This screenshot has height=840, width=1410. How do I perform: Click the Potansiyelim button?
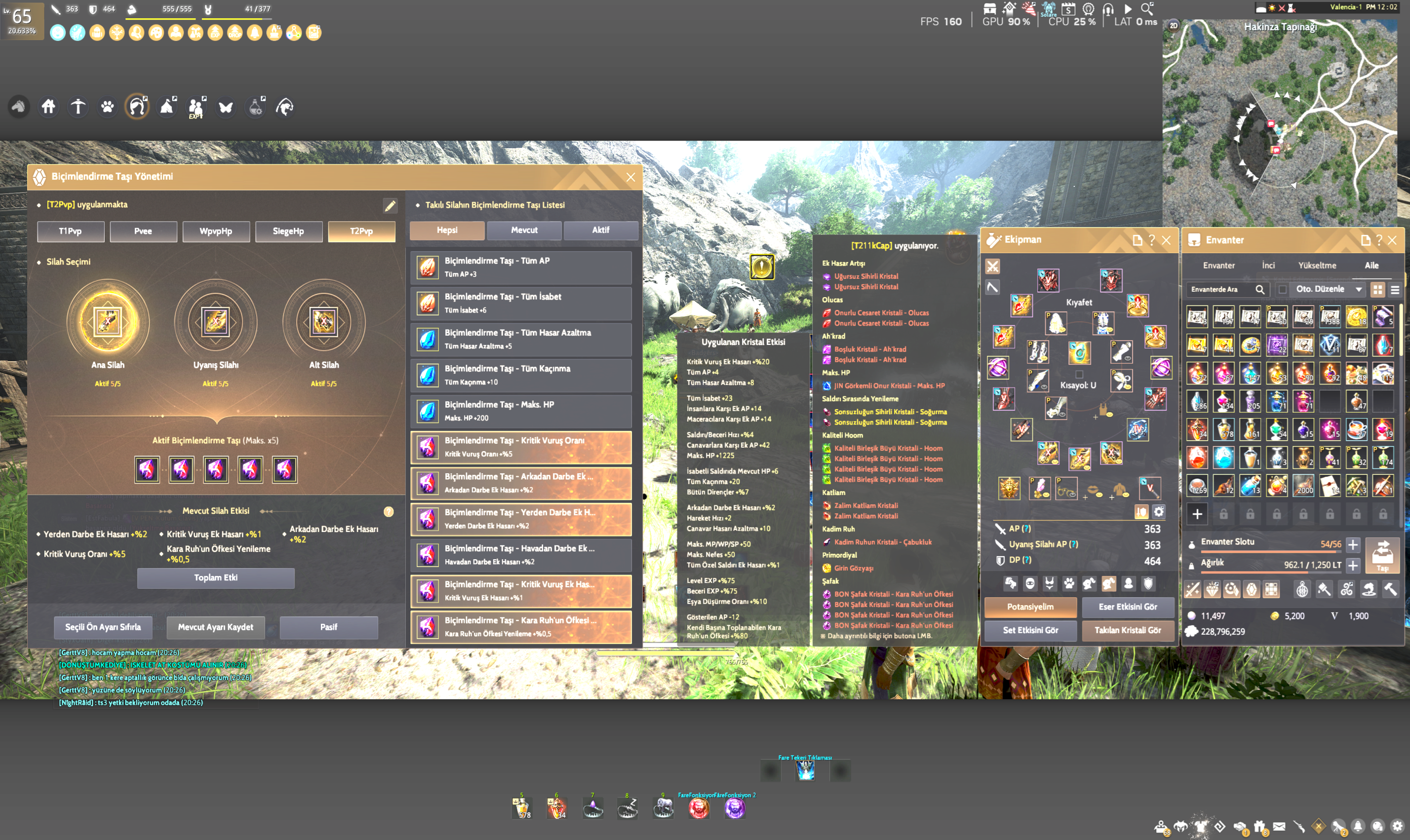[x=1030, y=607]
